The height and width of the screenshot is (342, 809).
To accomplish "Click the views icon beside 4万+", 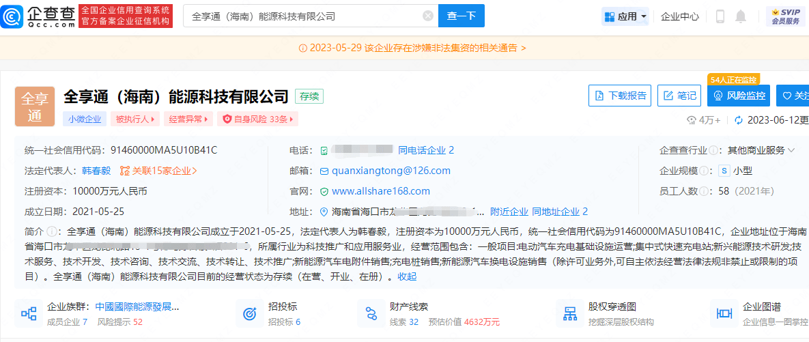I will (x=691, y=120).
